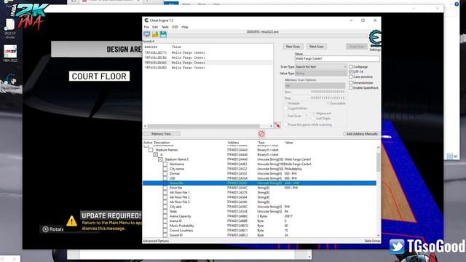Activate the Stadium Names group checkbox
Screen dimensions: 466x262
coord(151,150)
